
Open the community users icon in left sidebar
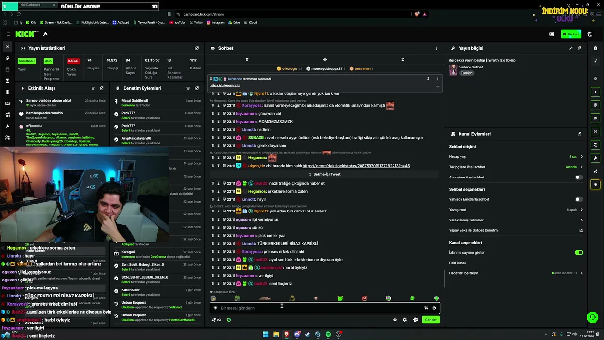point(7,137)
